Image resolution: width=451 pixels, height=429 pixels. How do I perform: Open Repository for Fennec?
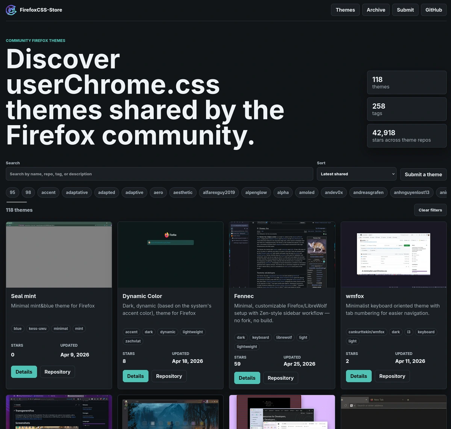tap(281, 378)
